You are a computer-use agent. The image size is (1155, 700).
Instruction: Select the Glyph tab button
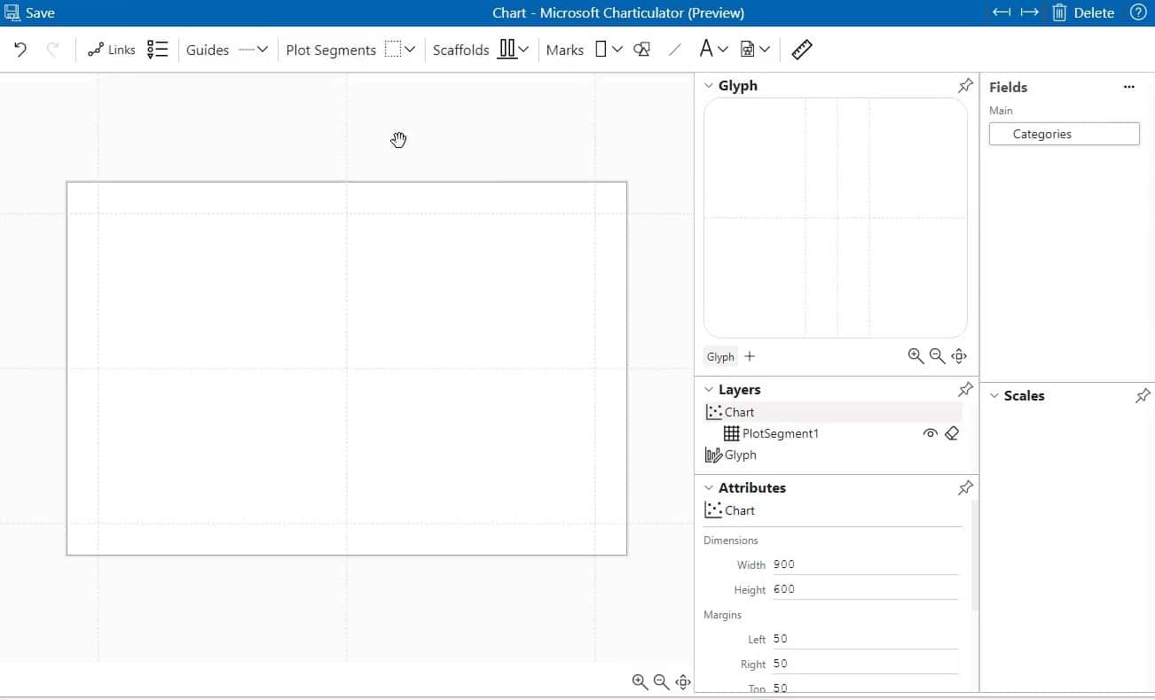click(x=720, y=357)
